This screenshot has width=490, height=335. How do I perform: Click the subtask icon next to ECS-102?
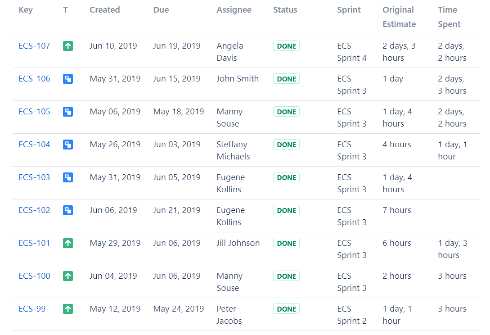coord(68,210)
